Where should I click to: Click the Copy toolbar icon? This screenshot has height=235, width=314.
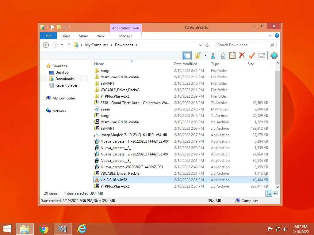point(223,55)
